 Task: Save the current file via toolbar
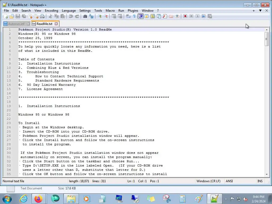coord(18,16)
